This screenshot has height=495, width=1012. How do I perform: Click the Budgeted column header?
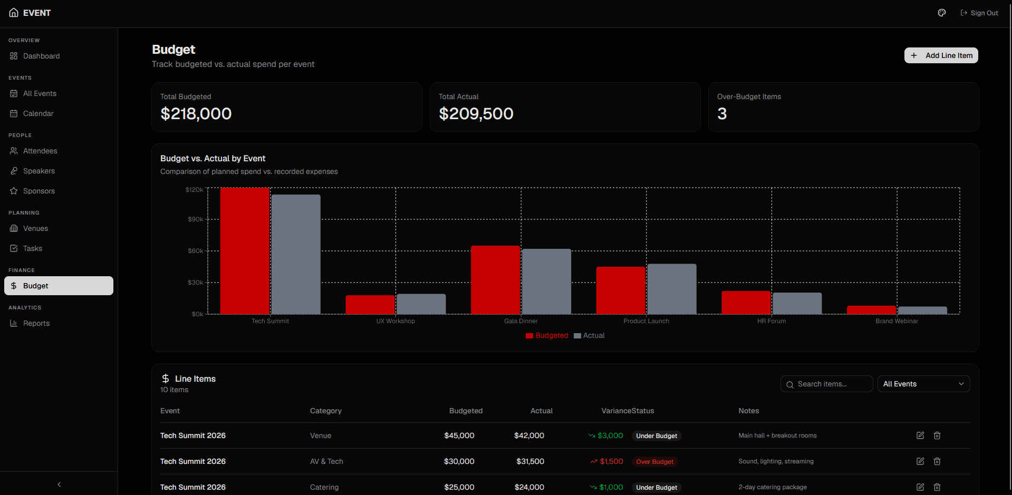coord(466,411)
